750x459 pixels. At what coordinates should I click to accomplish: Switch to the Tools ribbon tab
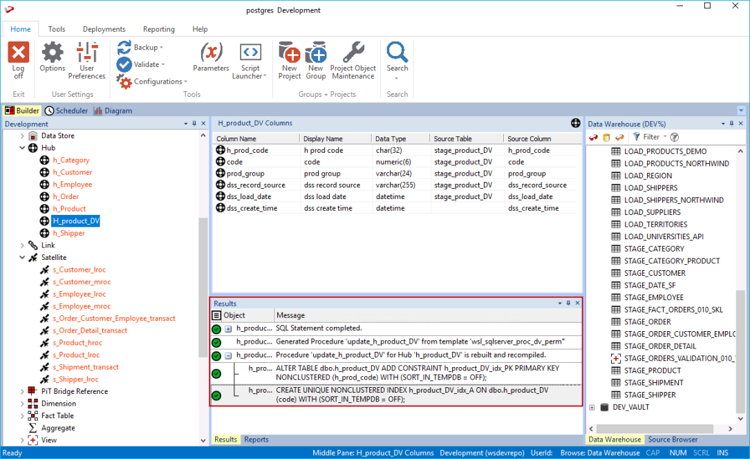(x=57, y=29)
